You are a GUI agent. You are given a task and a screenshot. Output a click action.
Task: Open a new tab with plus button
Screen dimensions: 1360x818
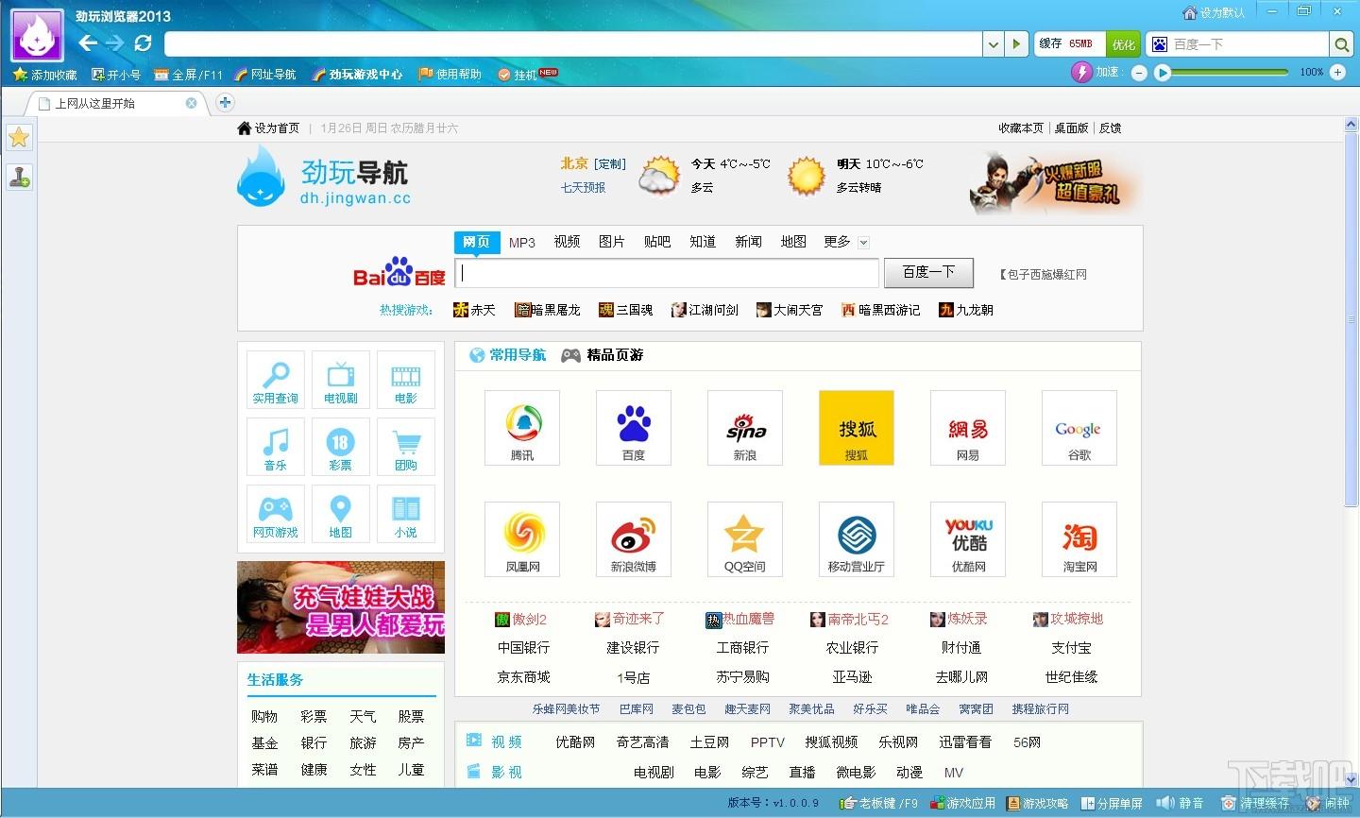225,102
